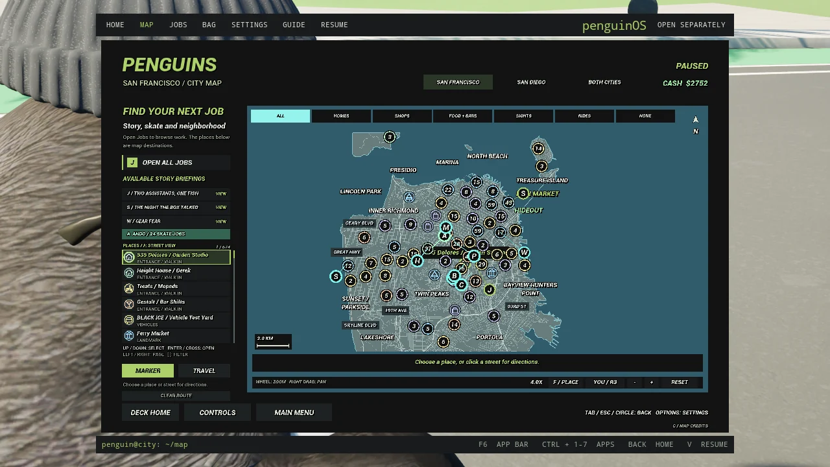The width and height of the screenshot is (830, 467).
Task: Click the cluster marker numbered 43
Action: point(509,203)
